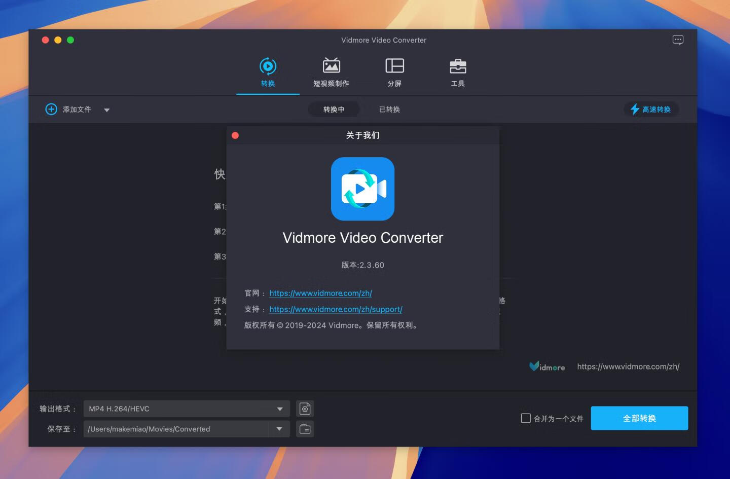
Task: Click the 保存至 path field
Action: tap(176, 429)
